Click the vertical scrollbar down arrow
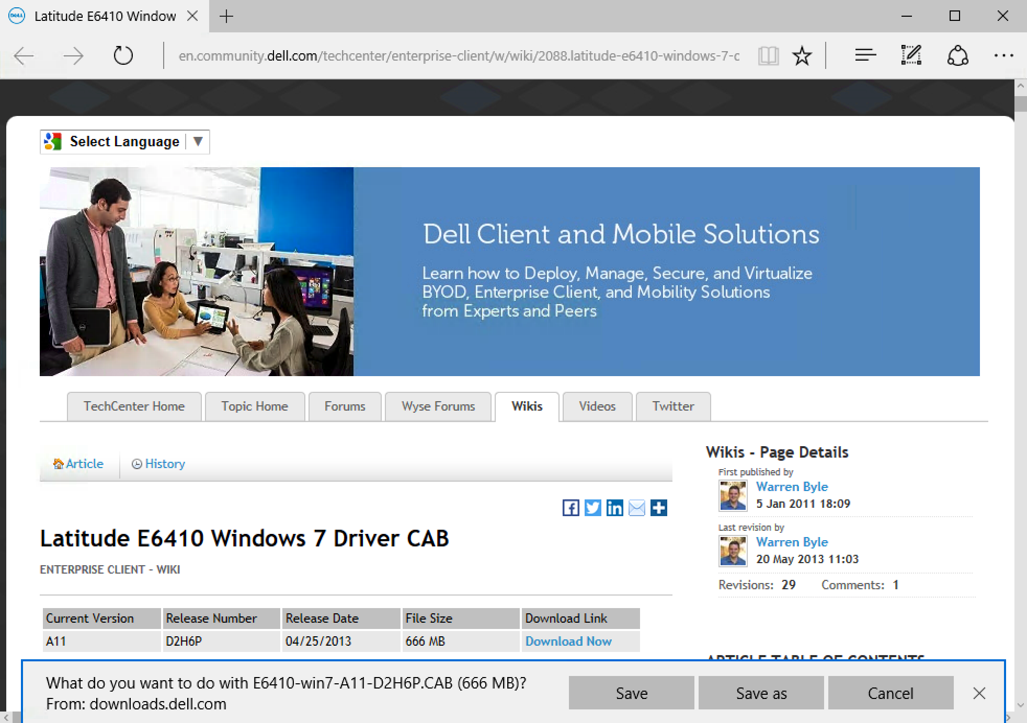This screenshot has height=723, width=1027. click(x=1021, y=705)
